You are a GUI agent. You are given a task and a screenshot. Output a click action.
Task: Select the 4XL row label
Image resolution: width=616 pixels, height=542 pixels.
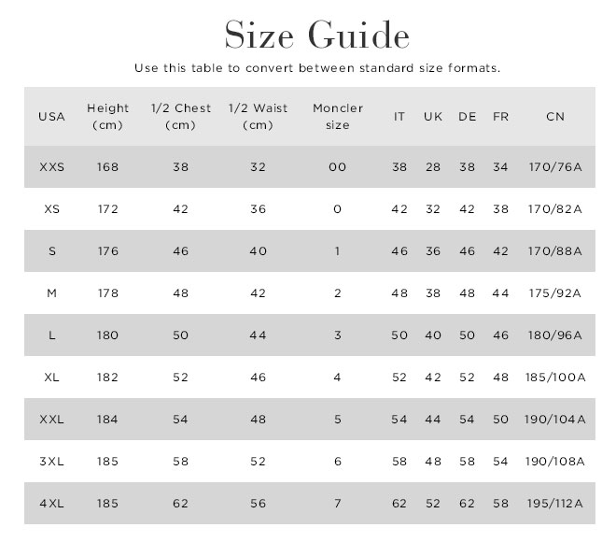click(x=51, y=504)
